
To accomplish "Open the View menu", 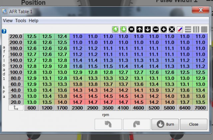I will tap(8, 21).
